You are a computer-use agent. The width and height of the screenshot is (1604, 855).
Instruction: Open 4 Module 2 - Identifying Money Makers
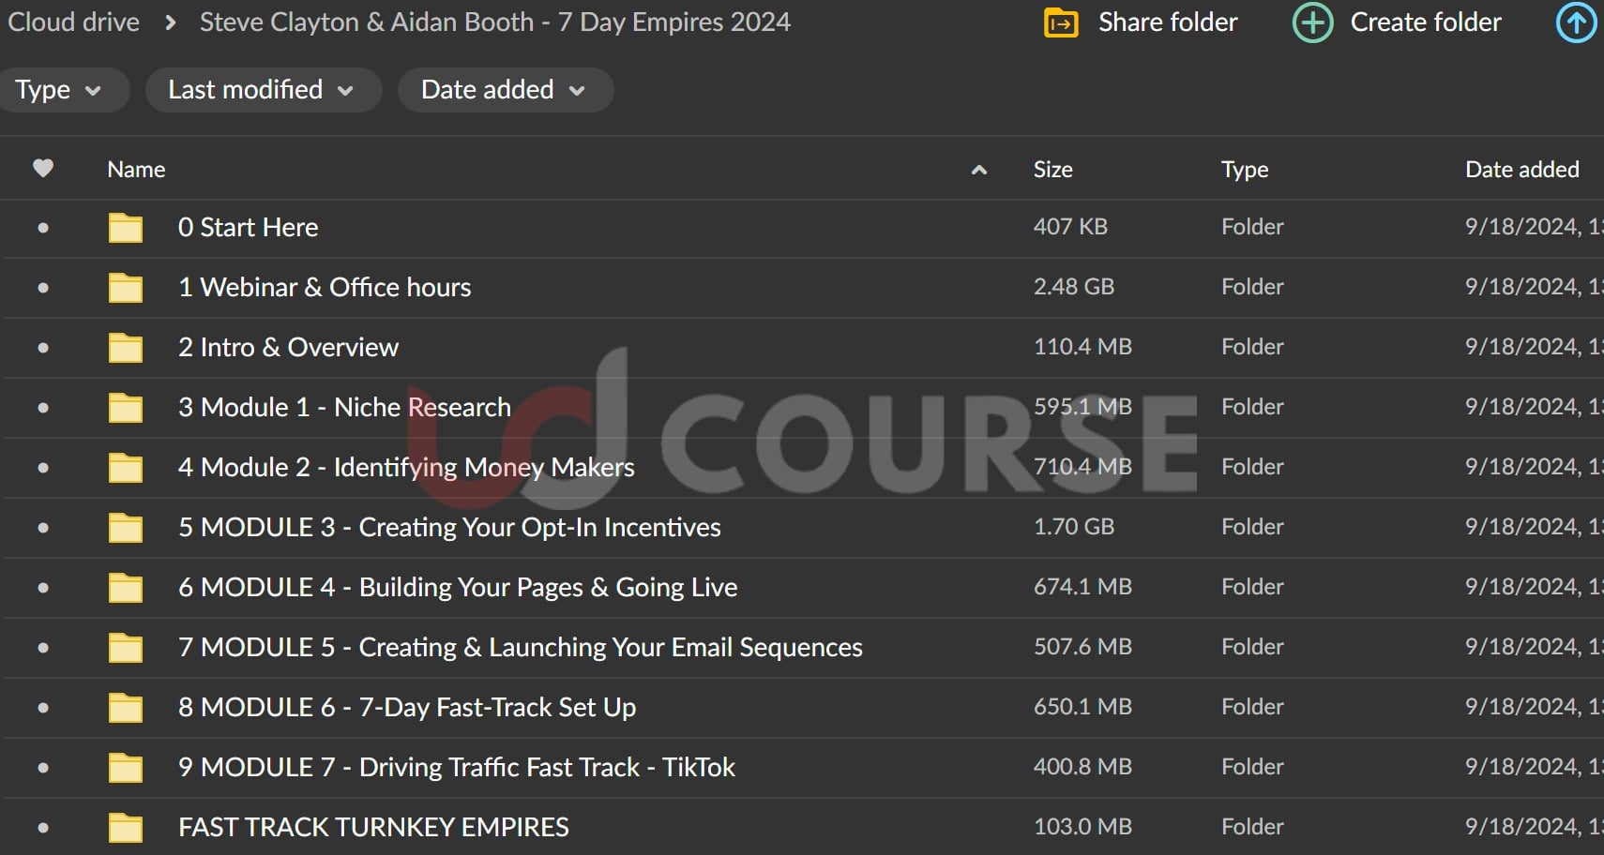[x=405, y=467]
